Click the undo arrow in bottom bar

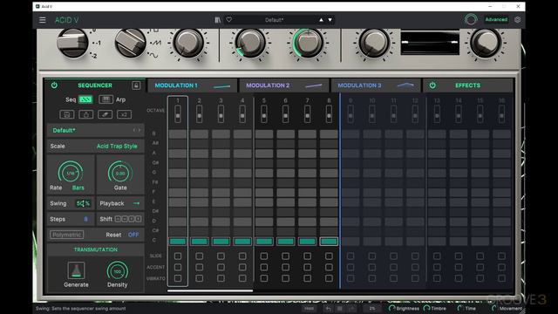329,308
